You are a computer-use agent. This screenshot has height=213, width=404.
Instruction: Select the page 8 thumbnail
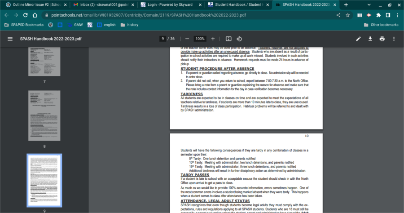click(x=44, y=115)
